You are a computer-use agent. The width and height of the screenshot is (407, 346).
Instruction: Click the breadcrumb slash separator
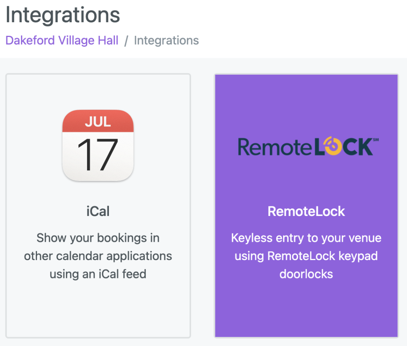pyautogui.click(x=126, y=41)
